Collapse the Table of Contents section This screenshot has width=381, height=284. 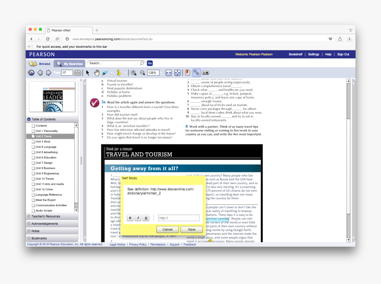29,119
